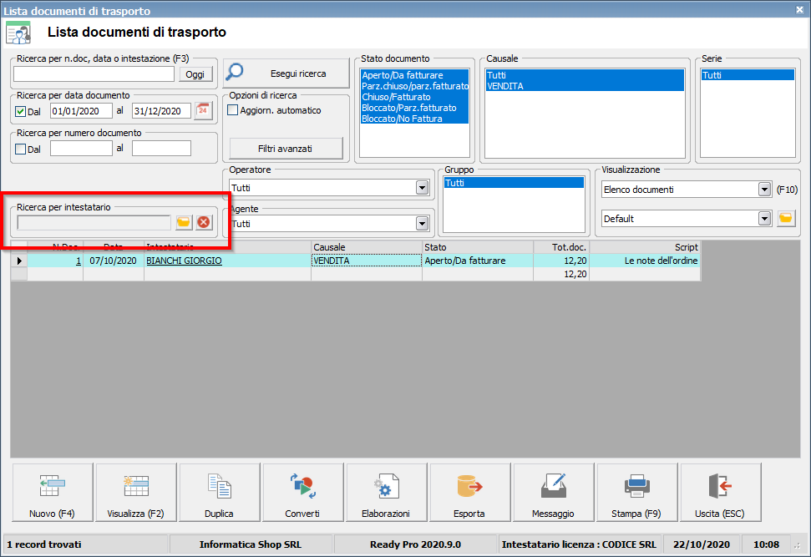
Task: Select Bloccato/No Fattura state
Action: pos(415,119)
